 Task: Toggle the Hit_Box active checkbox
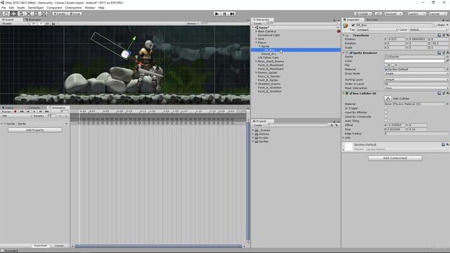[x=353, y=25]
